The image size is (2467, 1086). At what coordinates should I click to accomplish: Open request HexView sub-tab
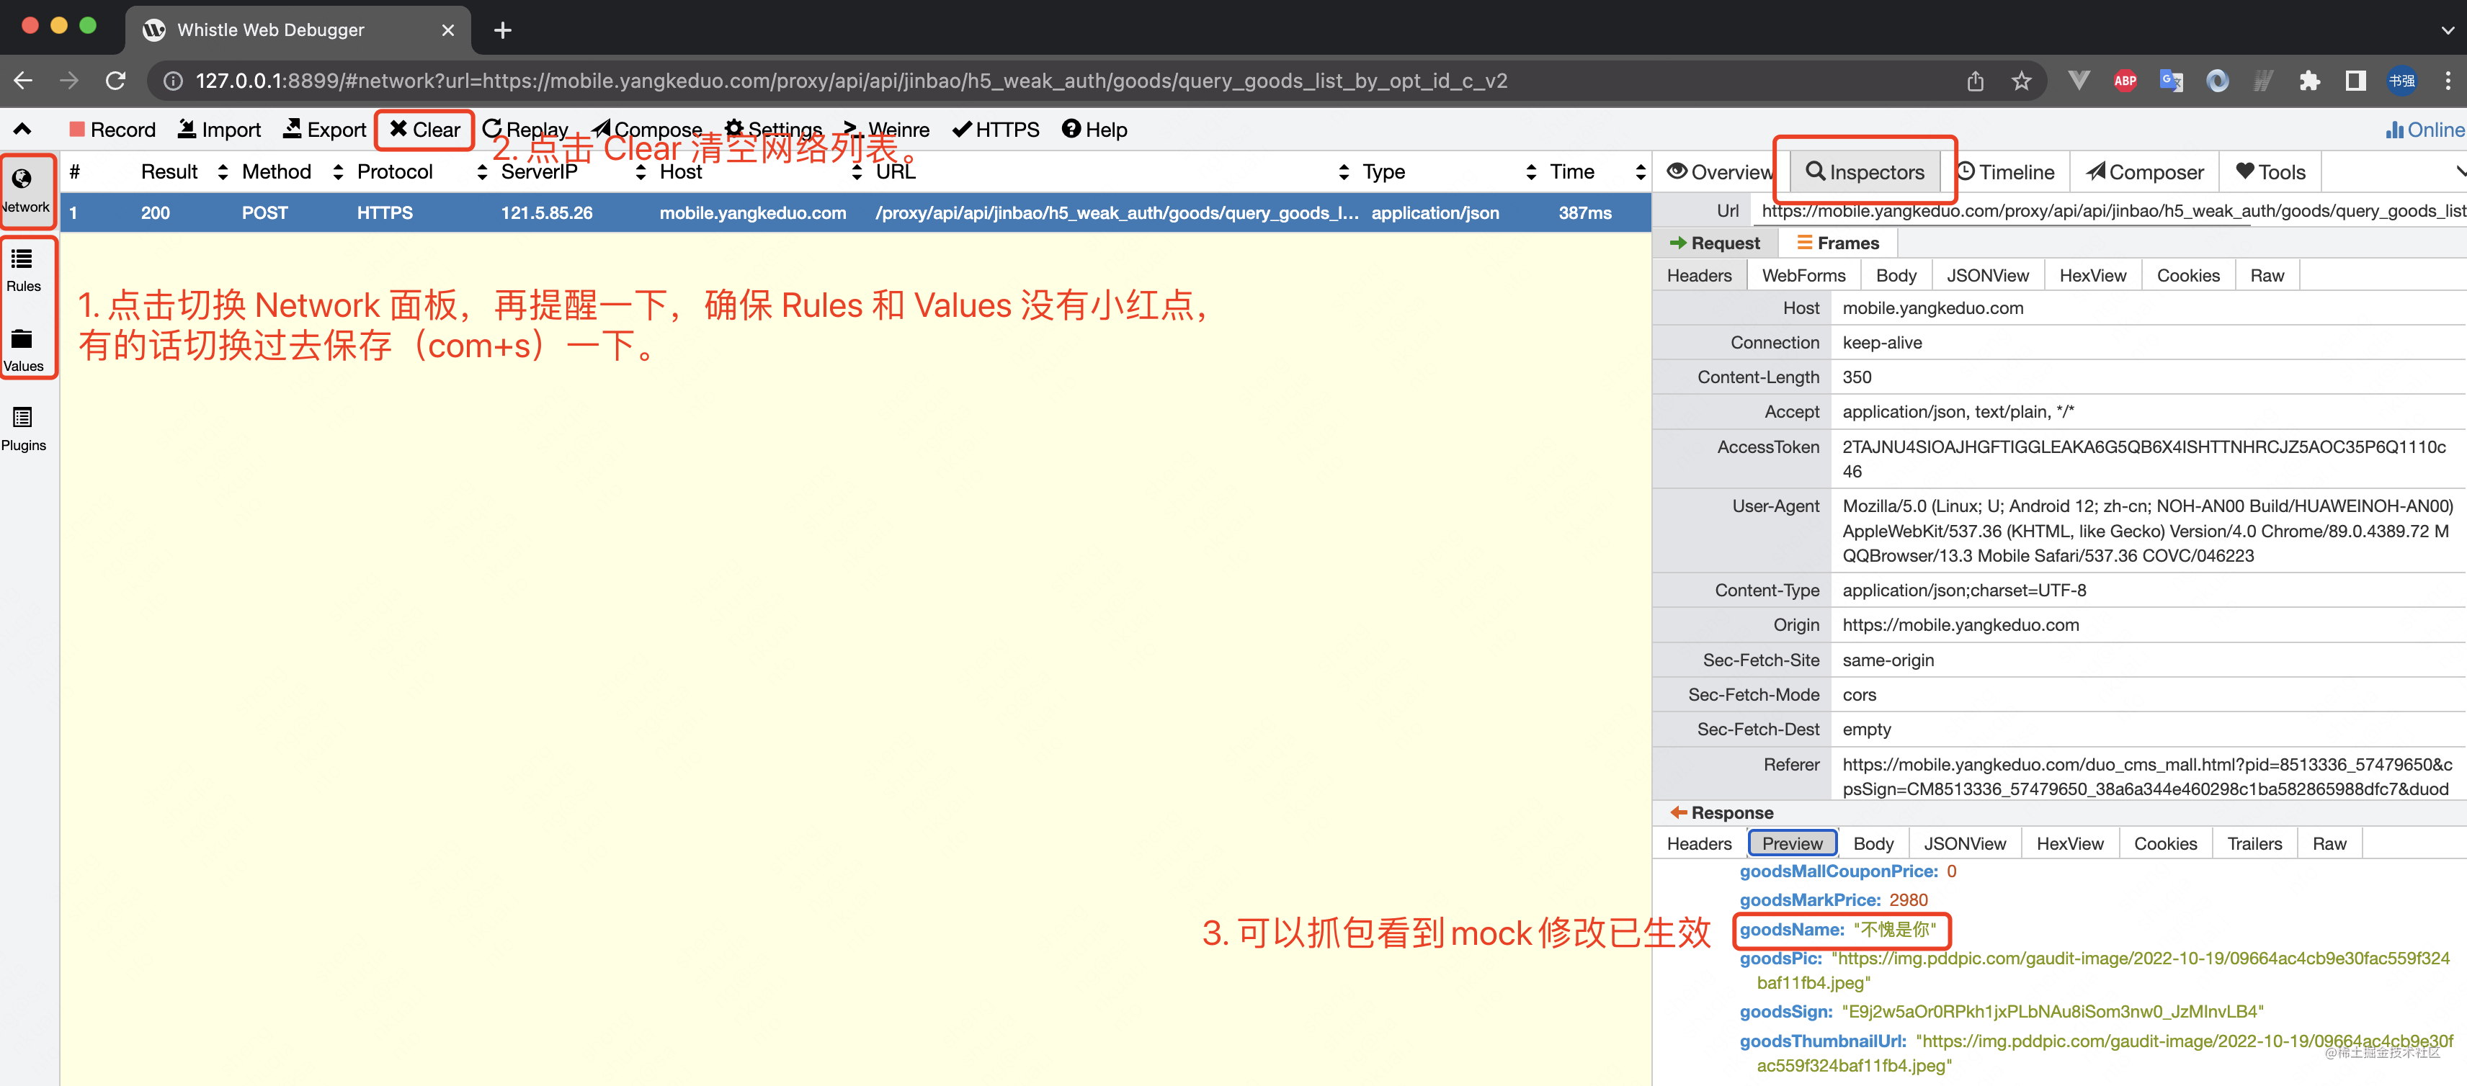(x=2092, y=276)
